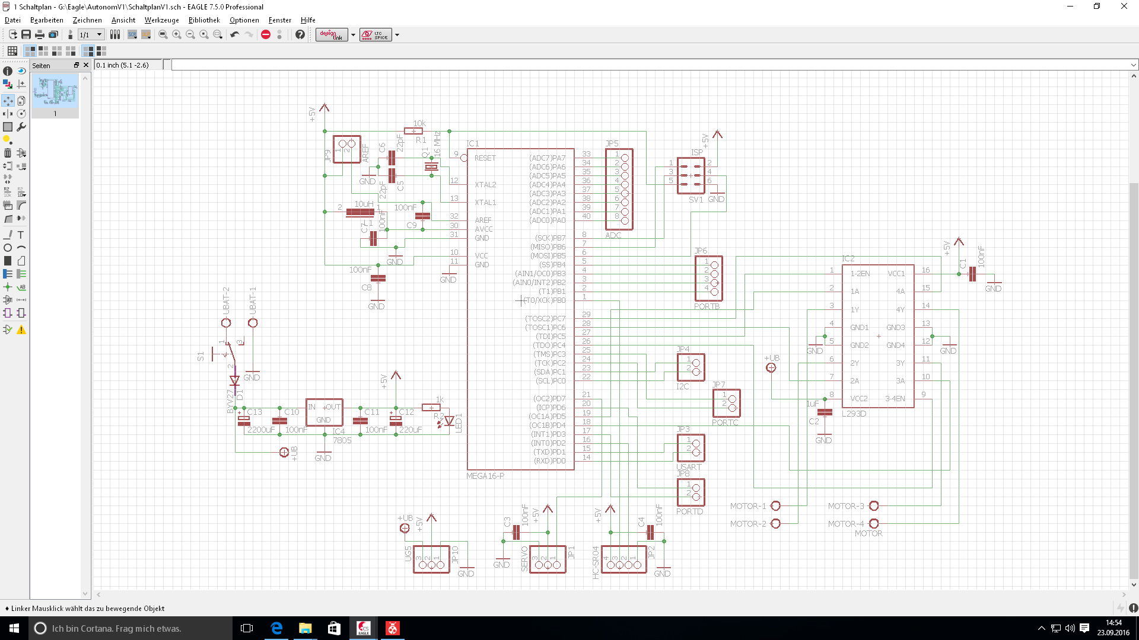Select the Info tool

click(8, 71)
